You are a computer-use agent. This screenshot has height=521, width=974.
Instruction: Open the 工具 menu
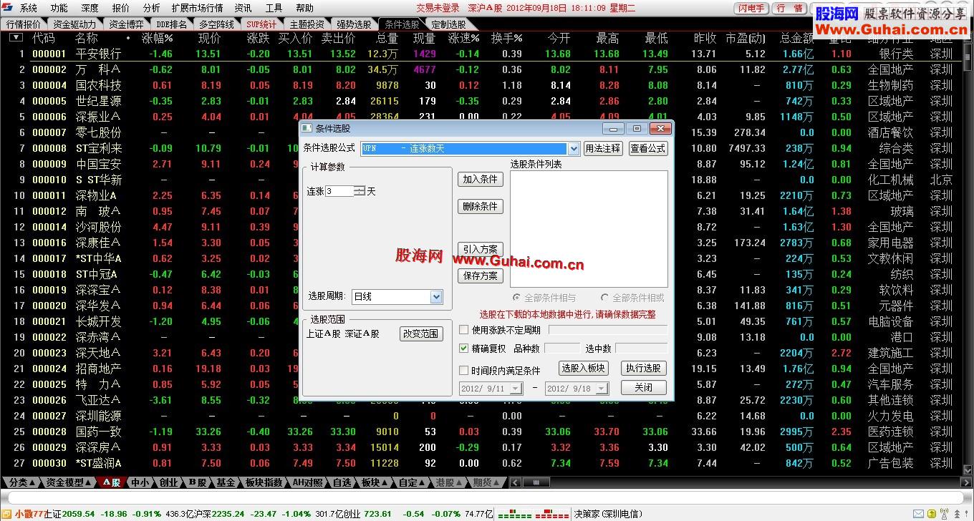(x=274, y=8)
